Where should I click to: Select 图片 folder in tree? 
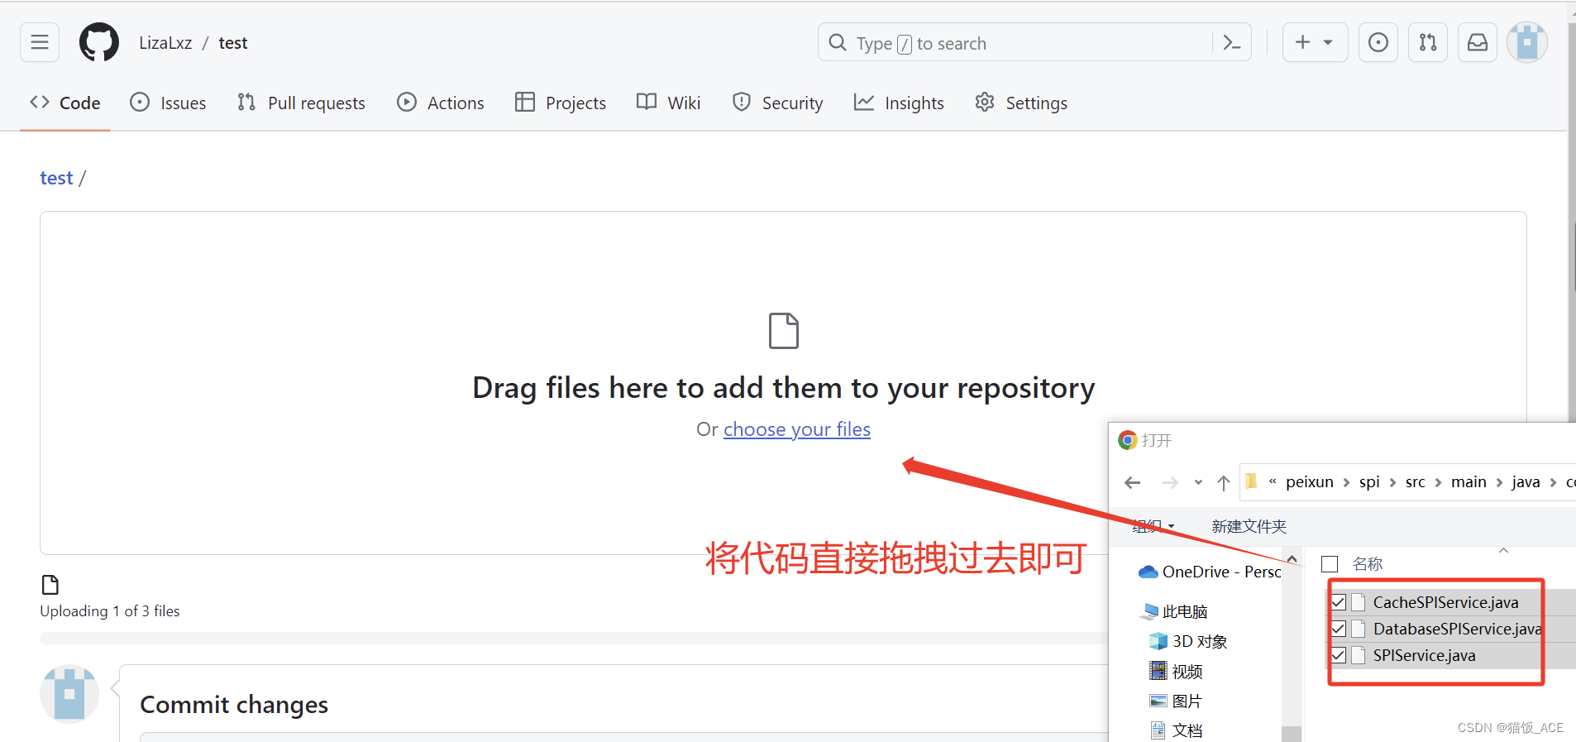point(1177,701)
